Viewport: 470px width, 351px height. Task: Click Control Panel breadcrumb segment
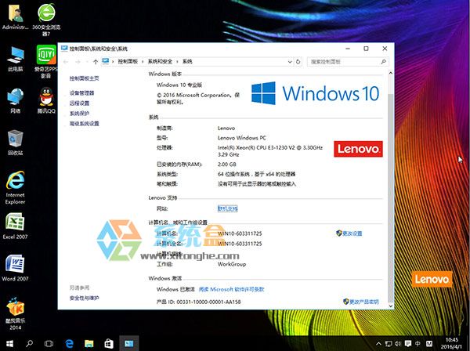coord(128,61)
